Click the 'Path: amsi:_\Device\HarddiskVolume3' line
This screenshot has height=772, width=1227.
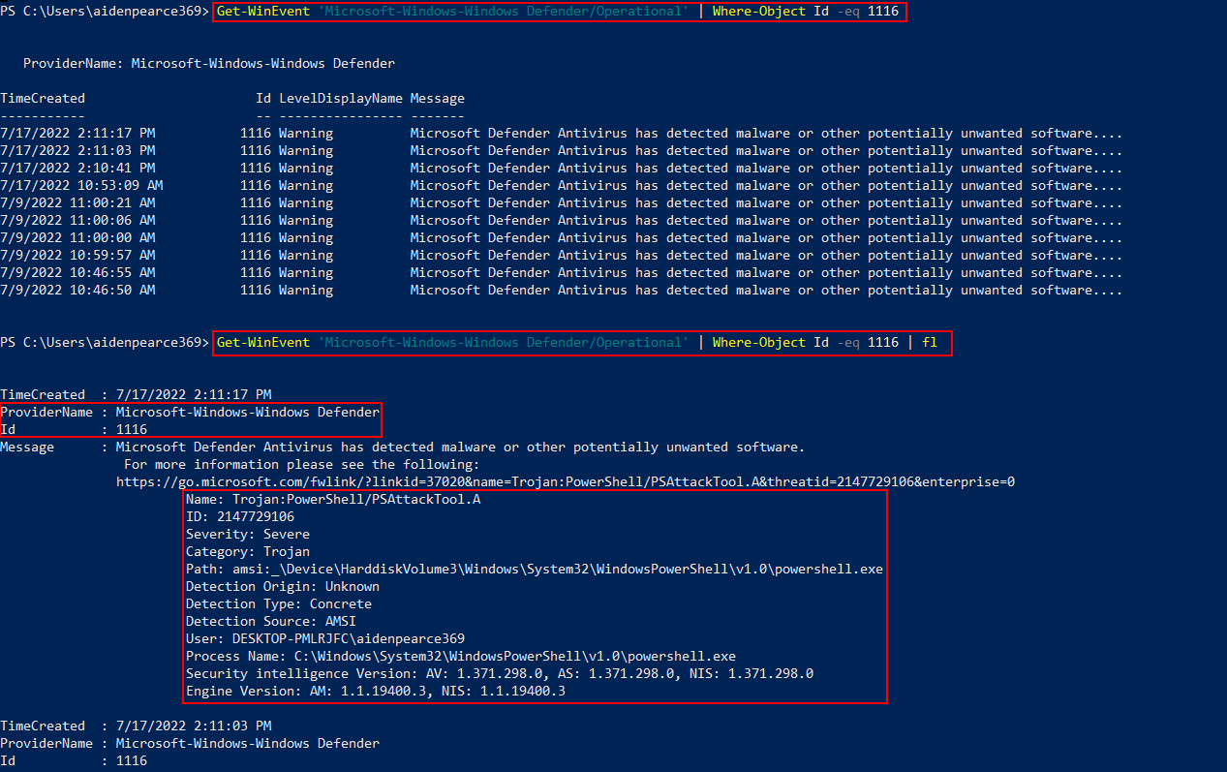[x=535, y=570]
